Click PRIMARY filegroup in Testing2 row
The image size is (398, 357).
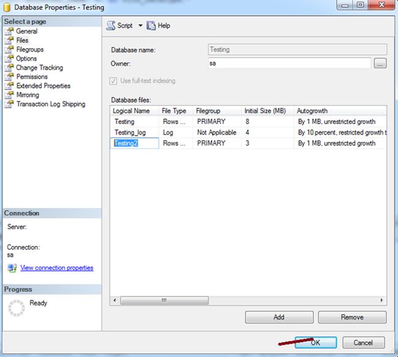pyautogui.click(x=217, y=143)
